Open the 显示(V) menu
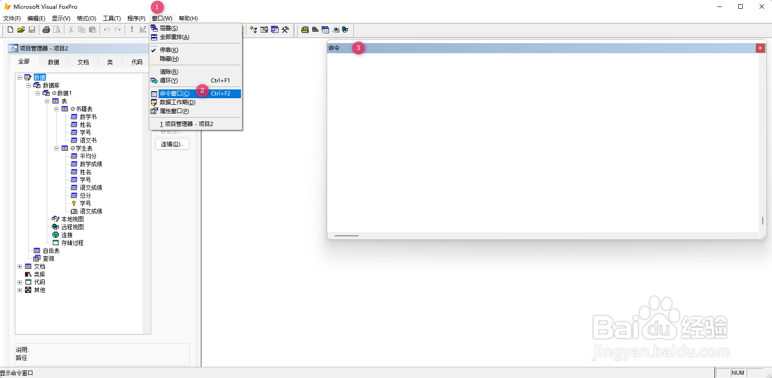 tap(61, 19)
